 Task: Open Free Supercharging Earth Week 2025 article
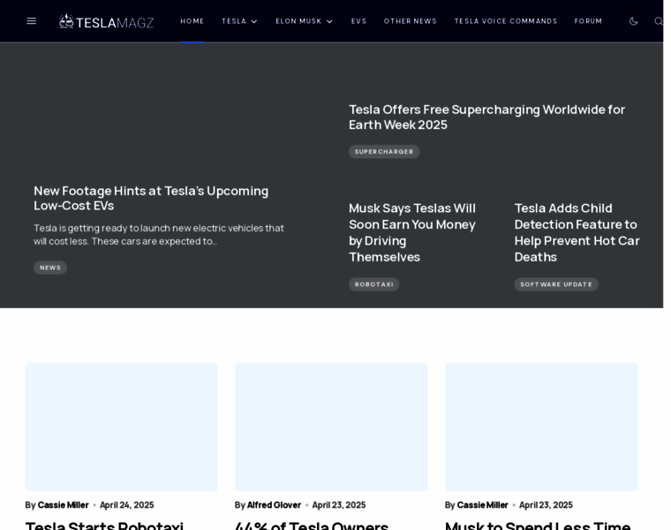tap(486, 117)
